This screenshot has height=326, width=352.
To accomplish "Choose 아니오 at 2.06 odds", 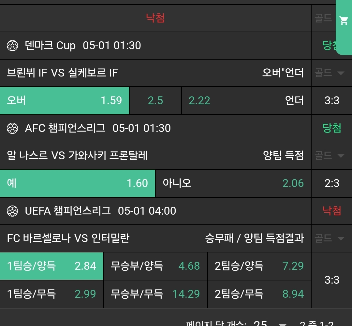I will [233, 183].
